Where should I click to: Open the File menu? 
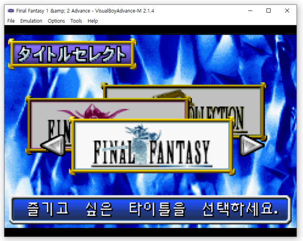click(11, 21)
